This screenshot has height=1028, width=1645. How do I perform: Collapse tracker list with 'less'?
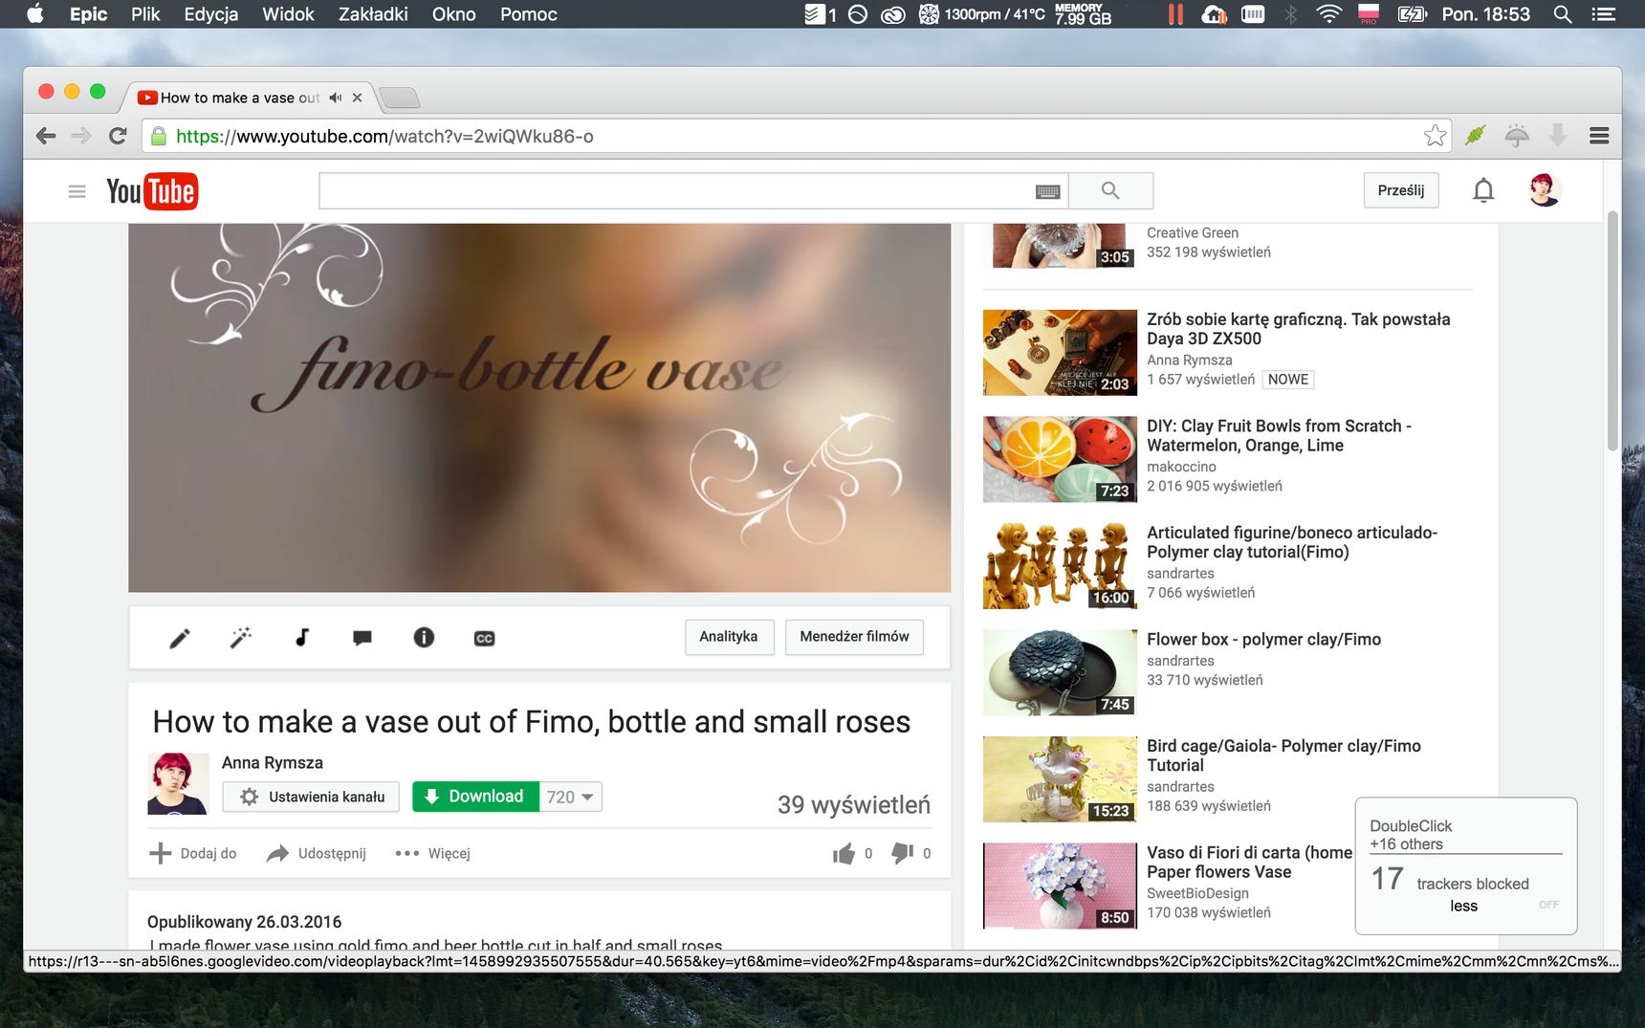(x=1463, y=906)
